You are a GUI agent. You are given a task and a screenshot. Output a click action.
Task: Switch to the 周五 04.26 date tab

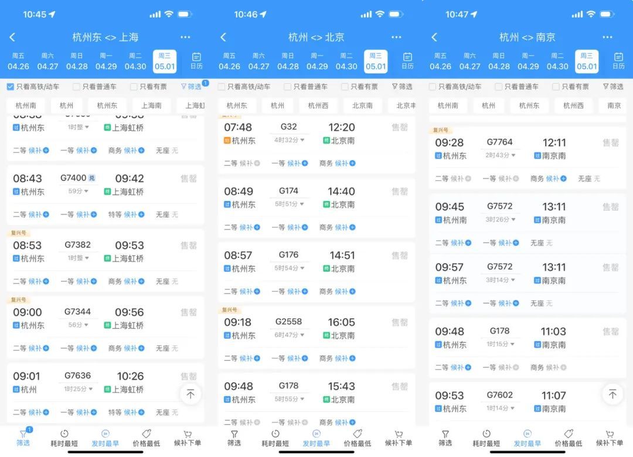coord(18,61)
